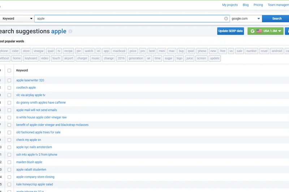Tick the select-all checkbox in the table header
This screenshot has width=289, height=192.
(9, 71)
